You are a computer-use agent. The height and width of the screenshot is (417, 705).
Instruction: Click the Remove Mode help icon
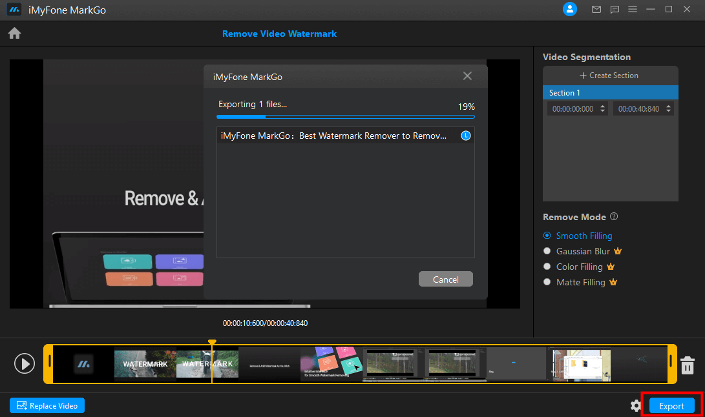click(614, 217)
